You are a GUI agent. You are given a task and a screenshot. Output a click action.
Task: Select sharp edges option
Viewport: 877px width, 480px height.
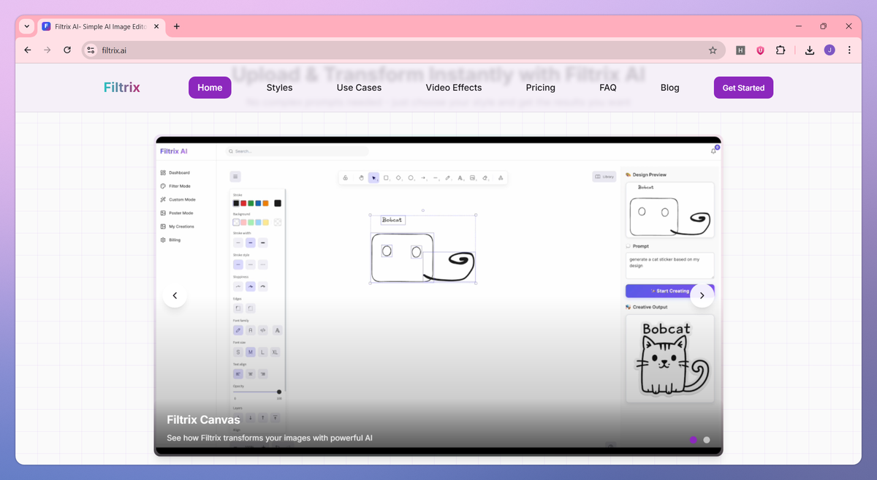[238, 308]
